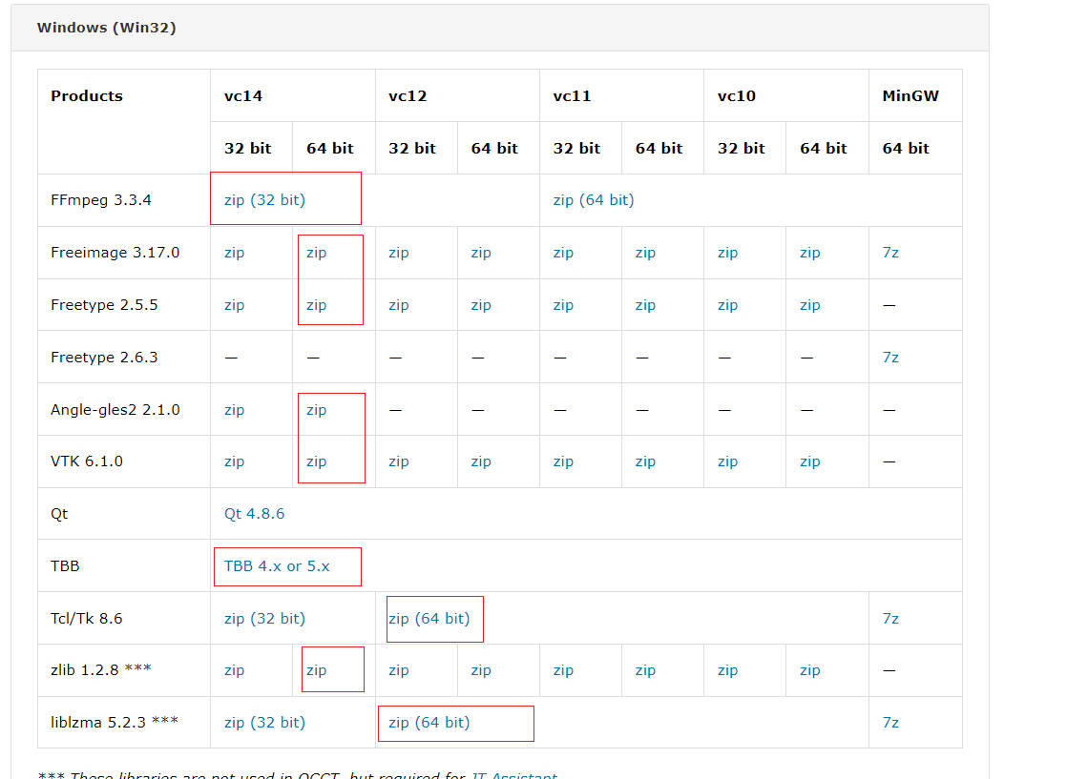This screenshot has height=779, width=1067.
Task: Get the Freeimage 3.17.0 MinGW 7z archive
Action: tap(890, 253)
